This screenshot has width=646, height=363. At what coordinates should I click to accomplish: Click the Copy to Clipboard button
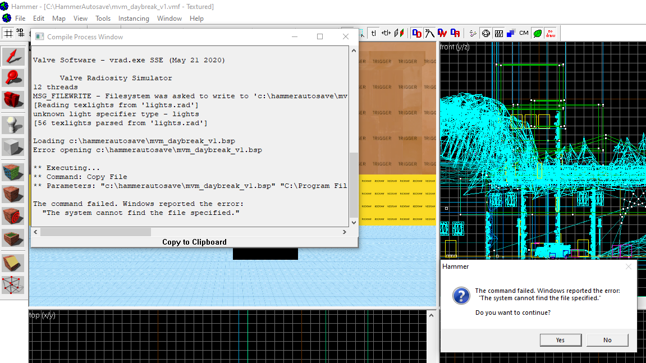[194, 242]
